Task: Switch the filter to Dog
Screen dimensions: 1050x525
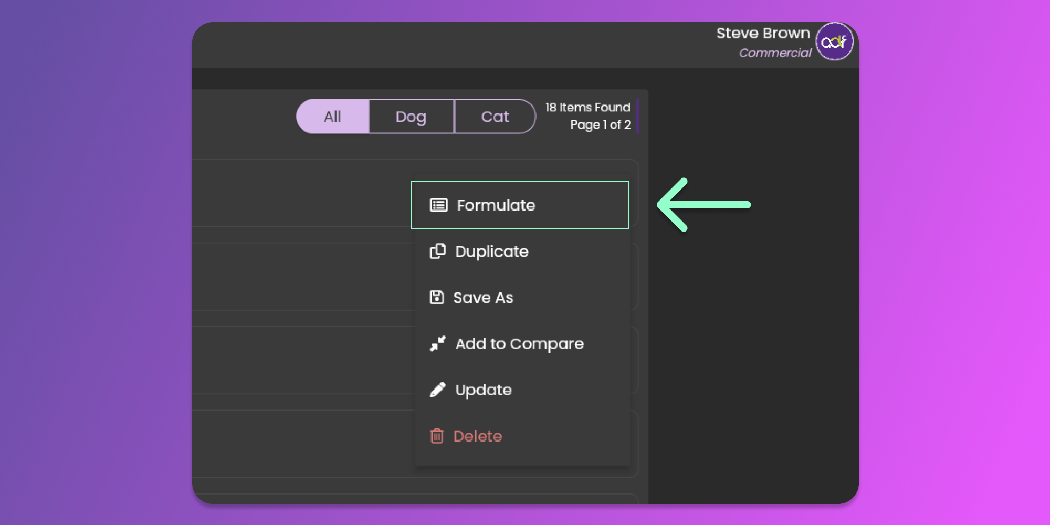Action: [411, 117]
